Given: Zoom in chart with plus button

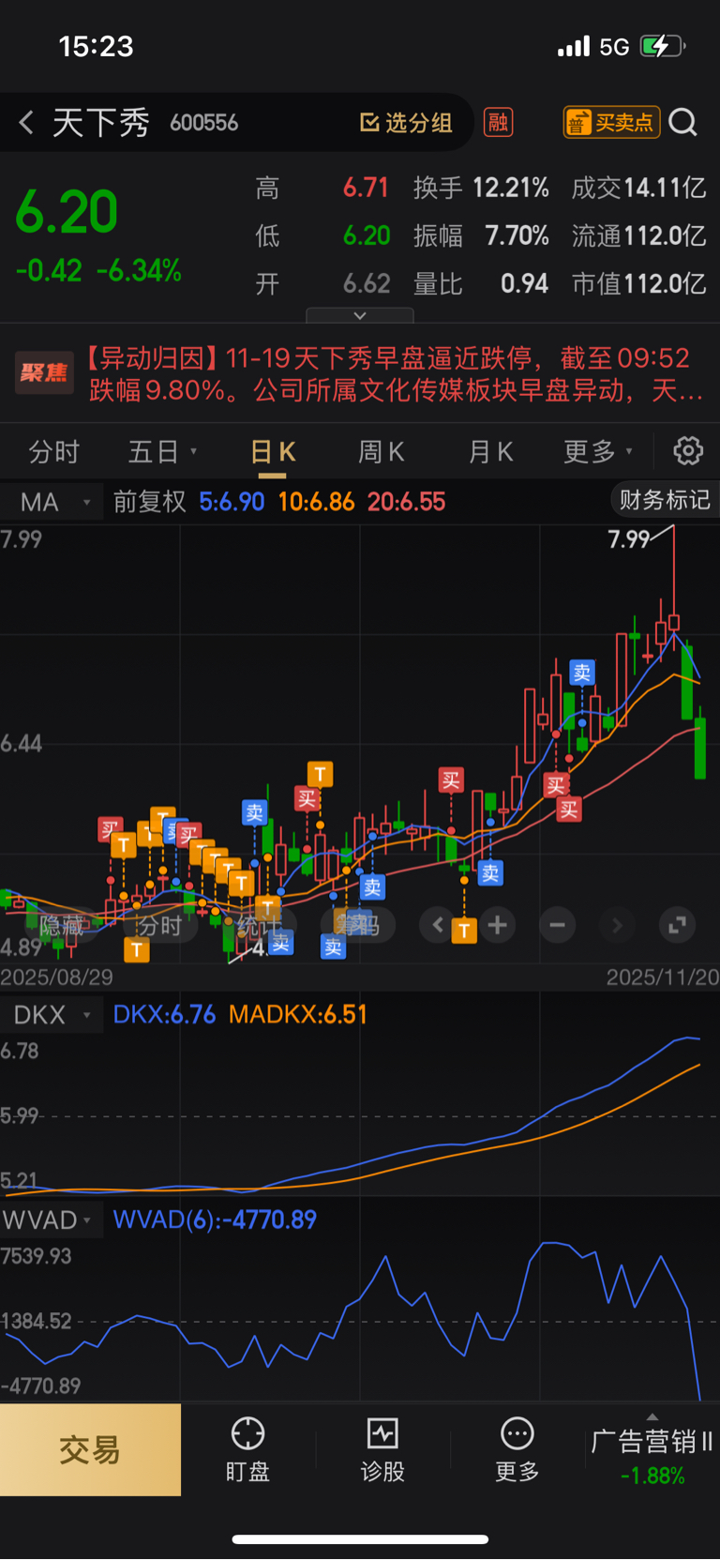Looking at the screenshot, I should click(x=498, y=926).
